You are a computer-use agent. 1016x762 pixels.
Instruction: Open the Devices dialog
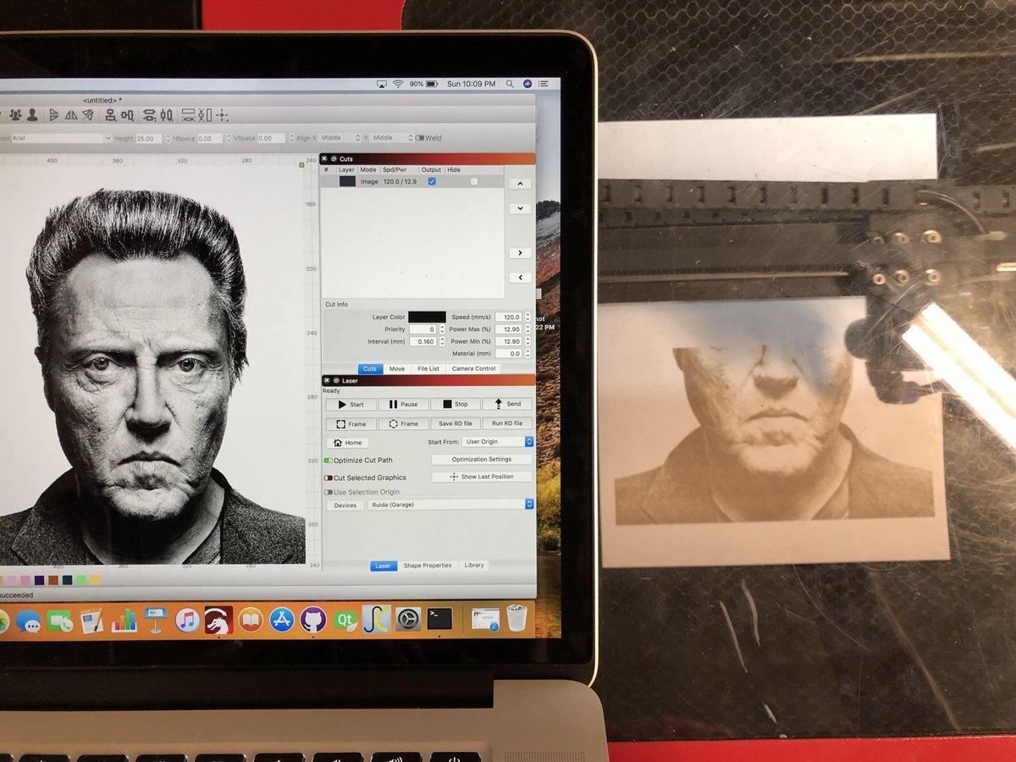click(x=345, y=505)
